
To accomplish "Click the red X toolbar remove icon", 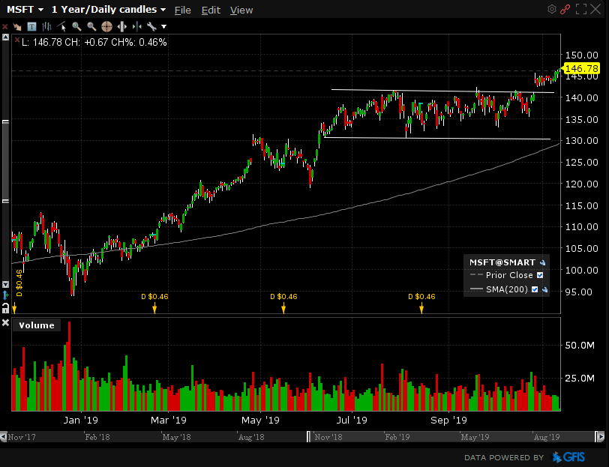I will click(5, 27).
